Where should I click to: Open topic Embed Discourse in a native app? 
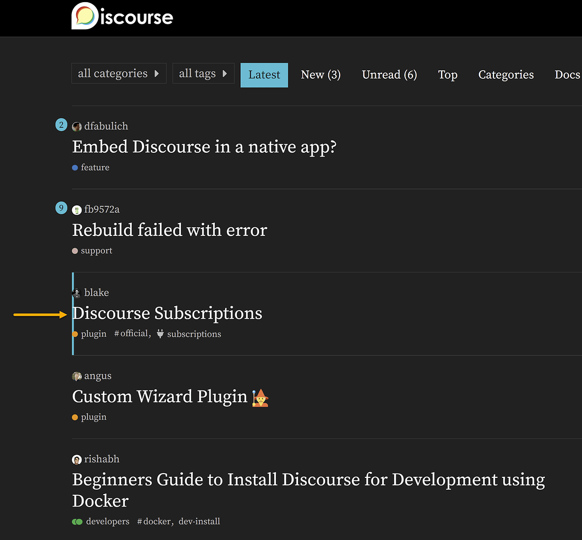[x=204, y=147]
